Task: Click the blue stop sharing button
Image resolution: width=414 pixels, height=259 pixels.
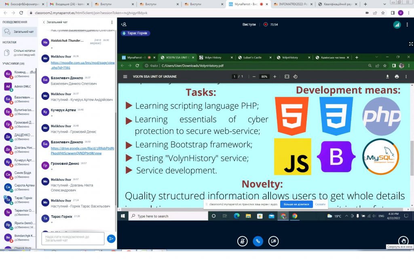Action: point(296,204)
